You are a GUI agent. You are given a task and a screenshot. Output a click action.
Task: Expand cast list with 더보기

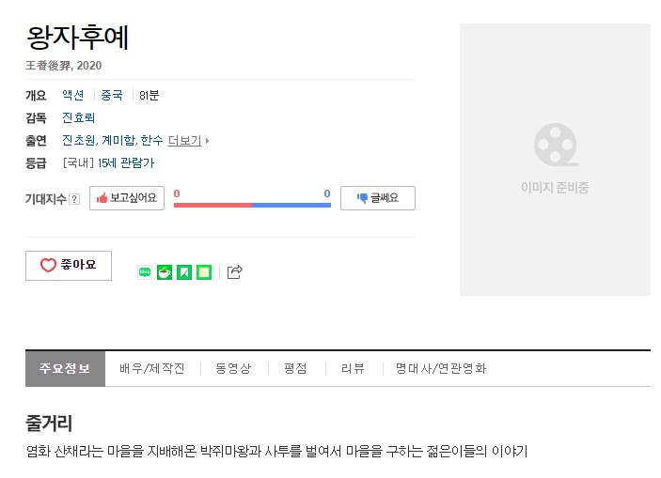coord(188,140)
